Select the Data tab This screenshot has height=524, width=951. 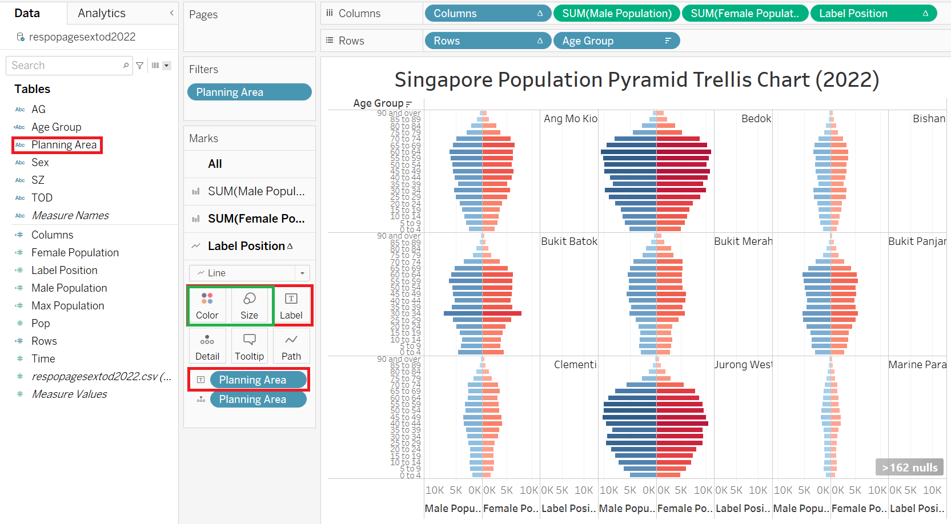tap(27, 13)
